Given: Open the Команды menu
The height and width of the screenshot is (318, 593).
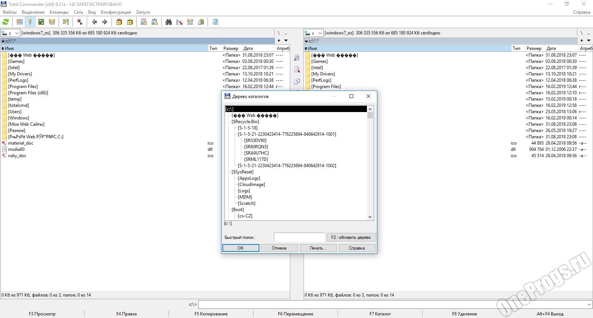Looking at the screenshot, I should point(59,12).
